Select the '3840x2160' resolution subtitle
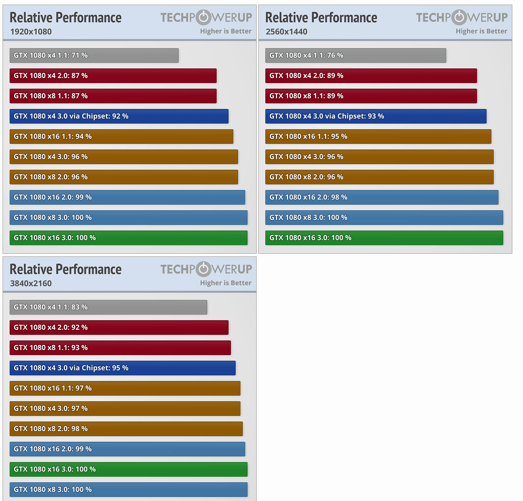This screenshot has width=523, height=501. [31, 283]
